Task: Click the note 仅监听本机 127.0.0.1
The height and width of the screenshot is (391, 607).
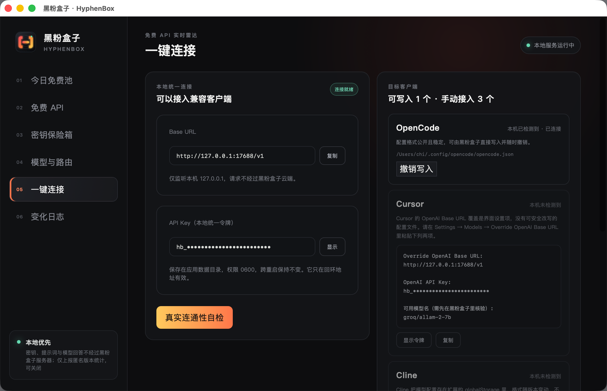Action: (x=234, y=179)
